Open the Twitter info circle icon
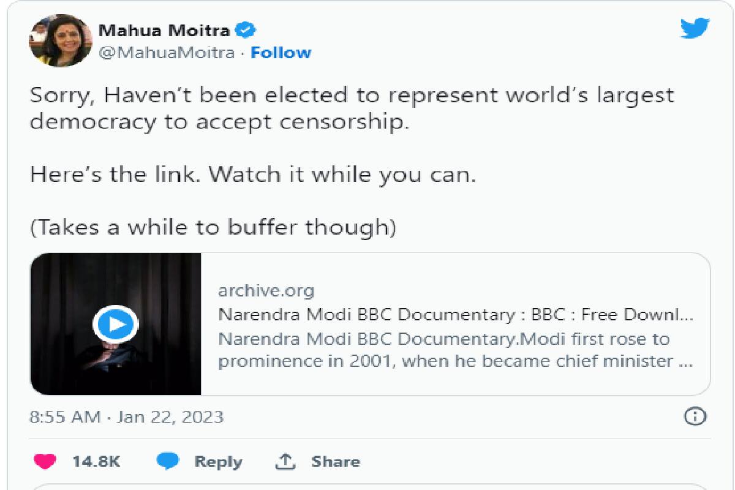Image resolution: width=735 pixels, height=490 pixels. pos(695,417)
